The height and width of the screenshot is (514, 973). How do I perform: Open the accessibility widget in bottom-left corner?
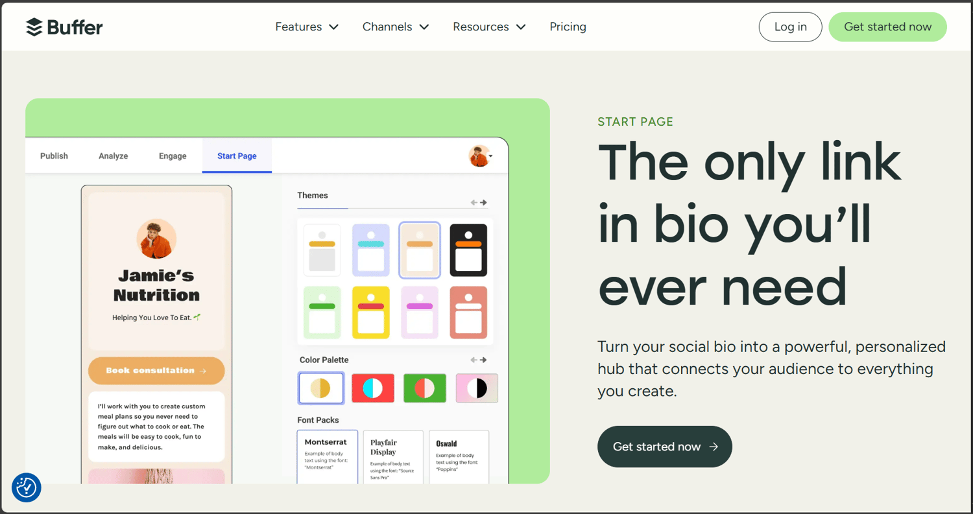coord(26,487)
